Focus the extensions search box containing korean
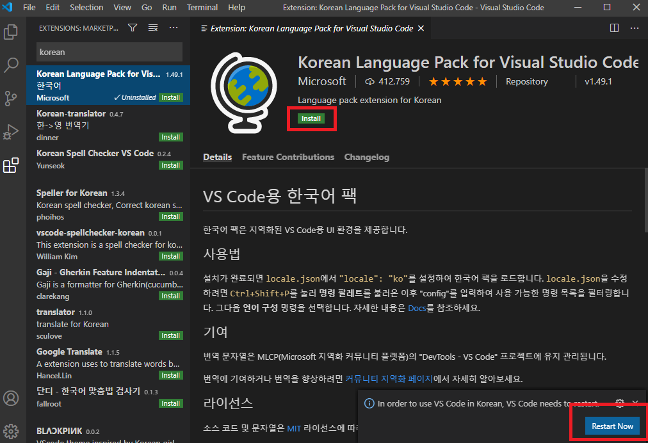 [x=109, y=52]
